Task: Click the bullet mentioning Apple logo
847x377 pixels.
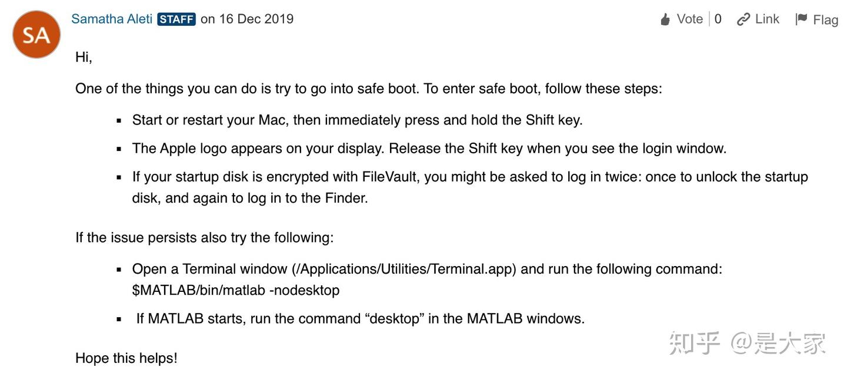Action: pos(429,148)
